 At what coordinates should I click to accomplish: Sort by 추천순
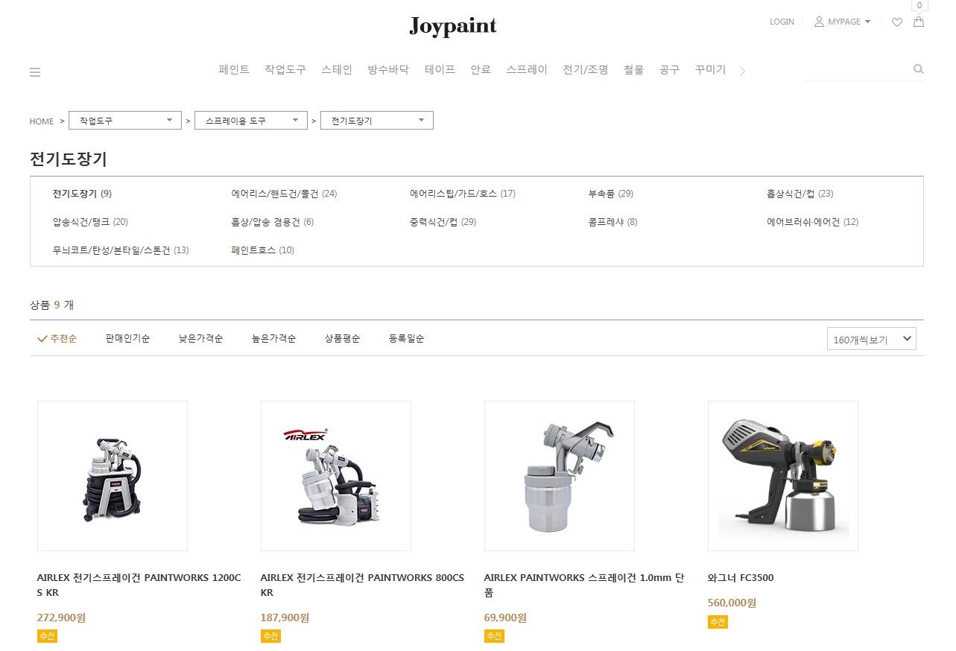point(57,338)
